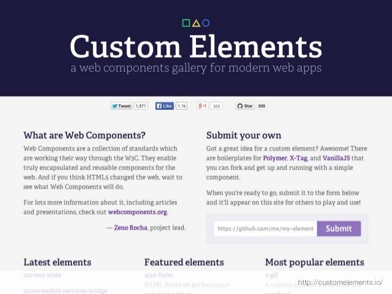Image resolution: width=392 pixels, height=294 pixels.
Task: Open the Polymer boilerplate link
Action: point(275,158)
